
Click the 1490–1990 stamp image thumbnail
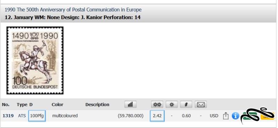tap(35, 60)
